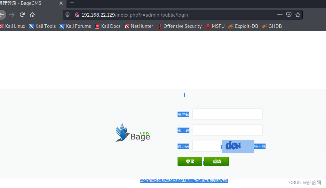Open Offensive Security bookmark
Image resolution: width=326 pixels, height=188 pixels.
[x=179, y=26]
